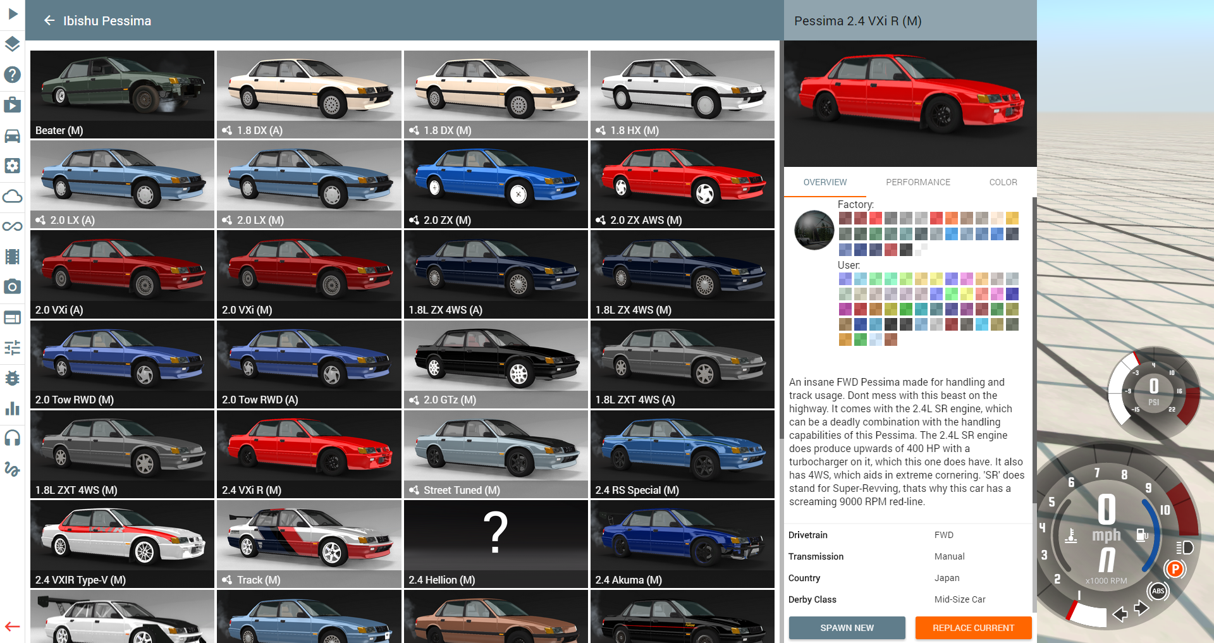Viewport: 1214px width, 643px height.
Task: Click the parking brake P indicator on tachometer
Action: click(x=1175, y=569)
